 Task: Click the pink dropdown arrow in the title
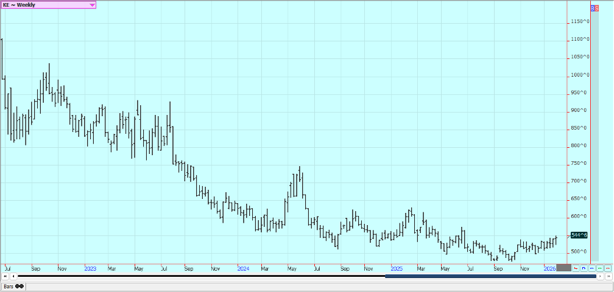click(x=92, y=5)
